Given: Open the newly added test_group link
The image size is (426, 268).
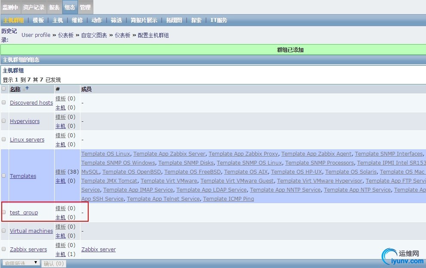Looking at the screenshot, I should (x=24, y=213).
